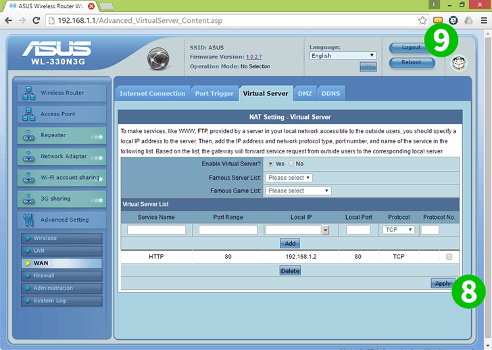Click the yellow extension icon in toolbar
492x350 pixels.
pos(438,21)
